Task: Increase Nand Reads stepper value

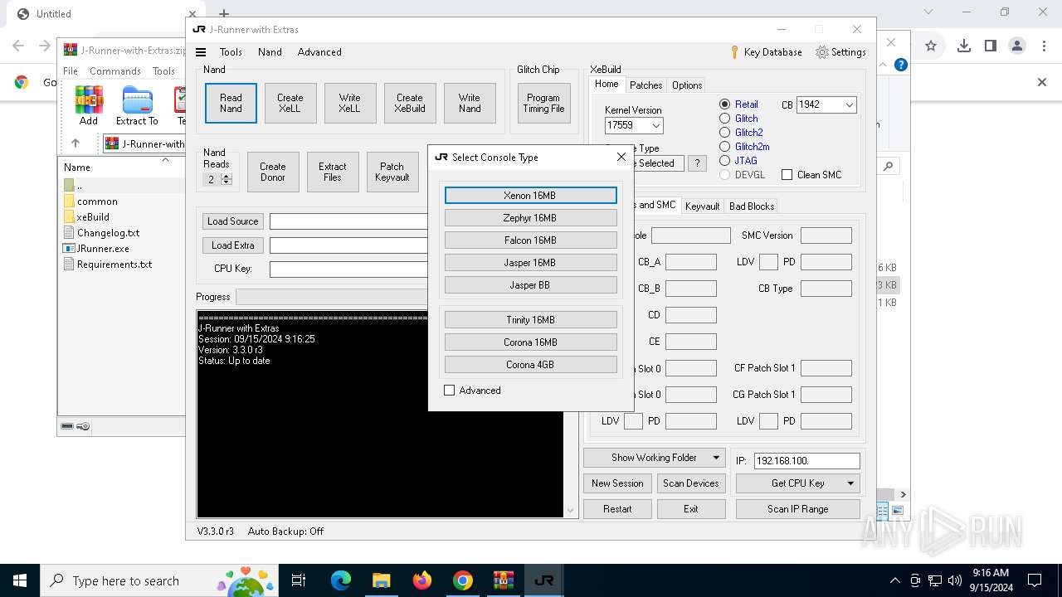Action: tap(227, 177)
